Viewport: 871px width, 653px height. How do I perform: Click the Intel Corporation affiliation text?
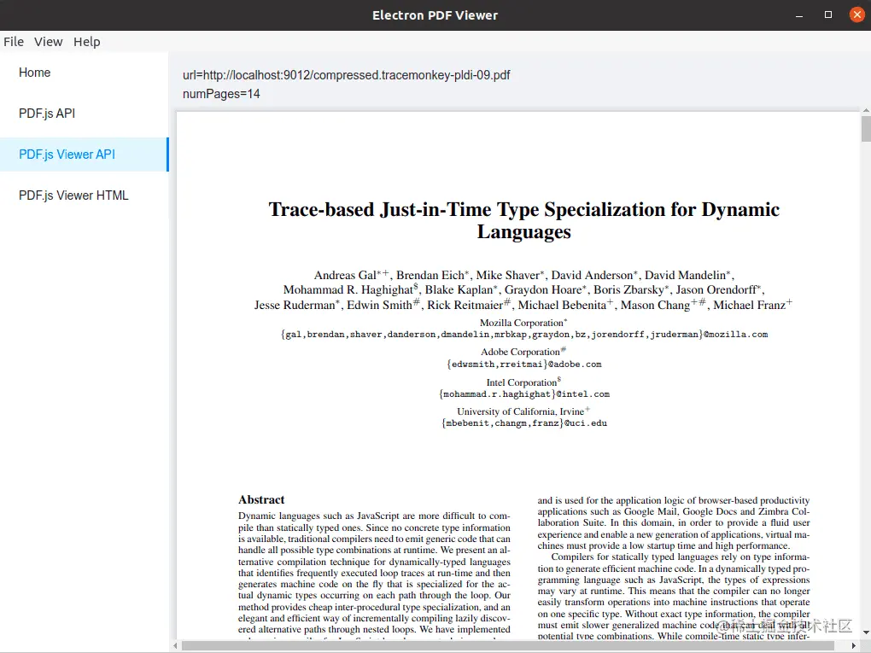pos(522,382)
